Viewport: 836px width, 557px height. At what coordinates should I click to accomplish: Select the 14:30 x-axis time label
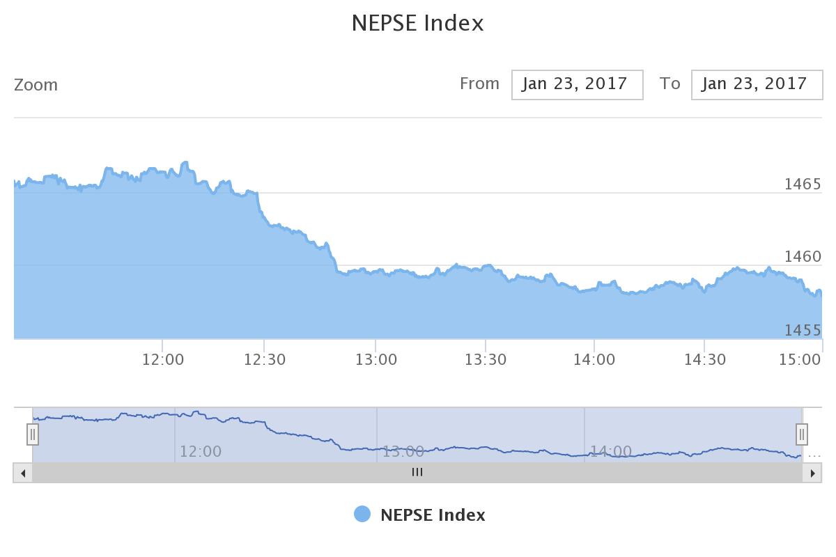point(705,360)
